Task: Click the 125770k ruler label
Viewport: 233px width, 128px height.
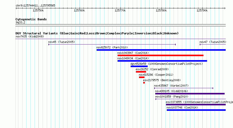Action: (x=120, y=10)
